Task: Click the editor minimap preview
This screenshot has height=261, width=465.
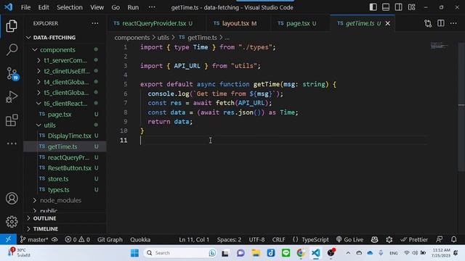Action: pyautogui.click(x=440, y=46)
